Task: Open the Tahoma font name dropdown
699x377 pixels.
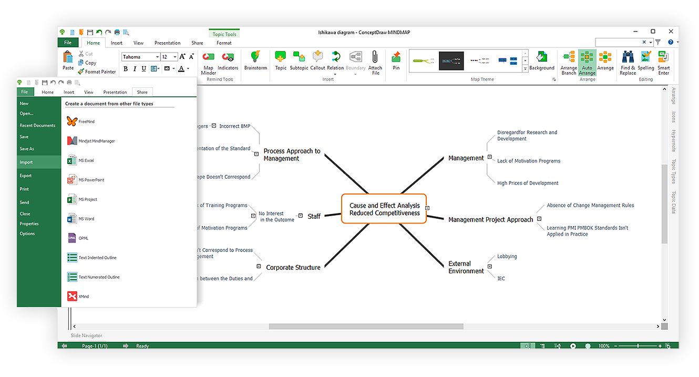Action: (157, 57)
